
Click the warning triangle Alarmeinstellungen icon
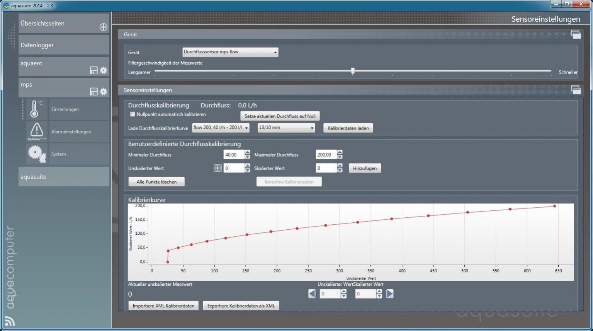[x=37, y=131]
